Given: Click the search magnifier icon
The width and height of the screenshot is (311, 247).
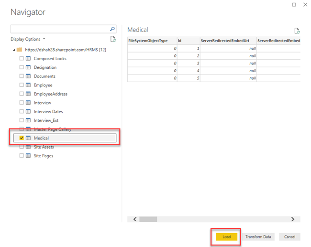Looking at the screenshot, I should pyautogui.click(x=112, y=29).
